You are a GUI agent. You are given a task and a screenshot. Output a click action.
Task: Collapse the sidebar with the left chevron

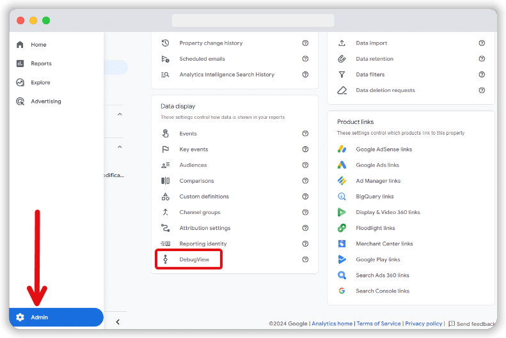118,322
